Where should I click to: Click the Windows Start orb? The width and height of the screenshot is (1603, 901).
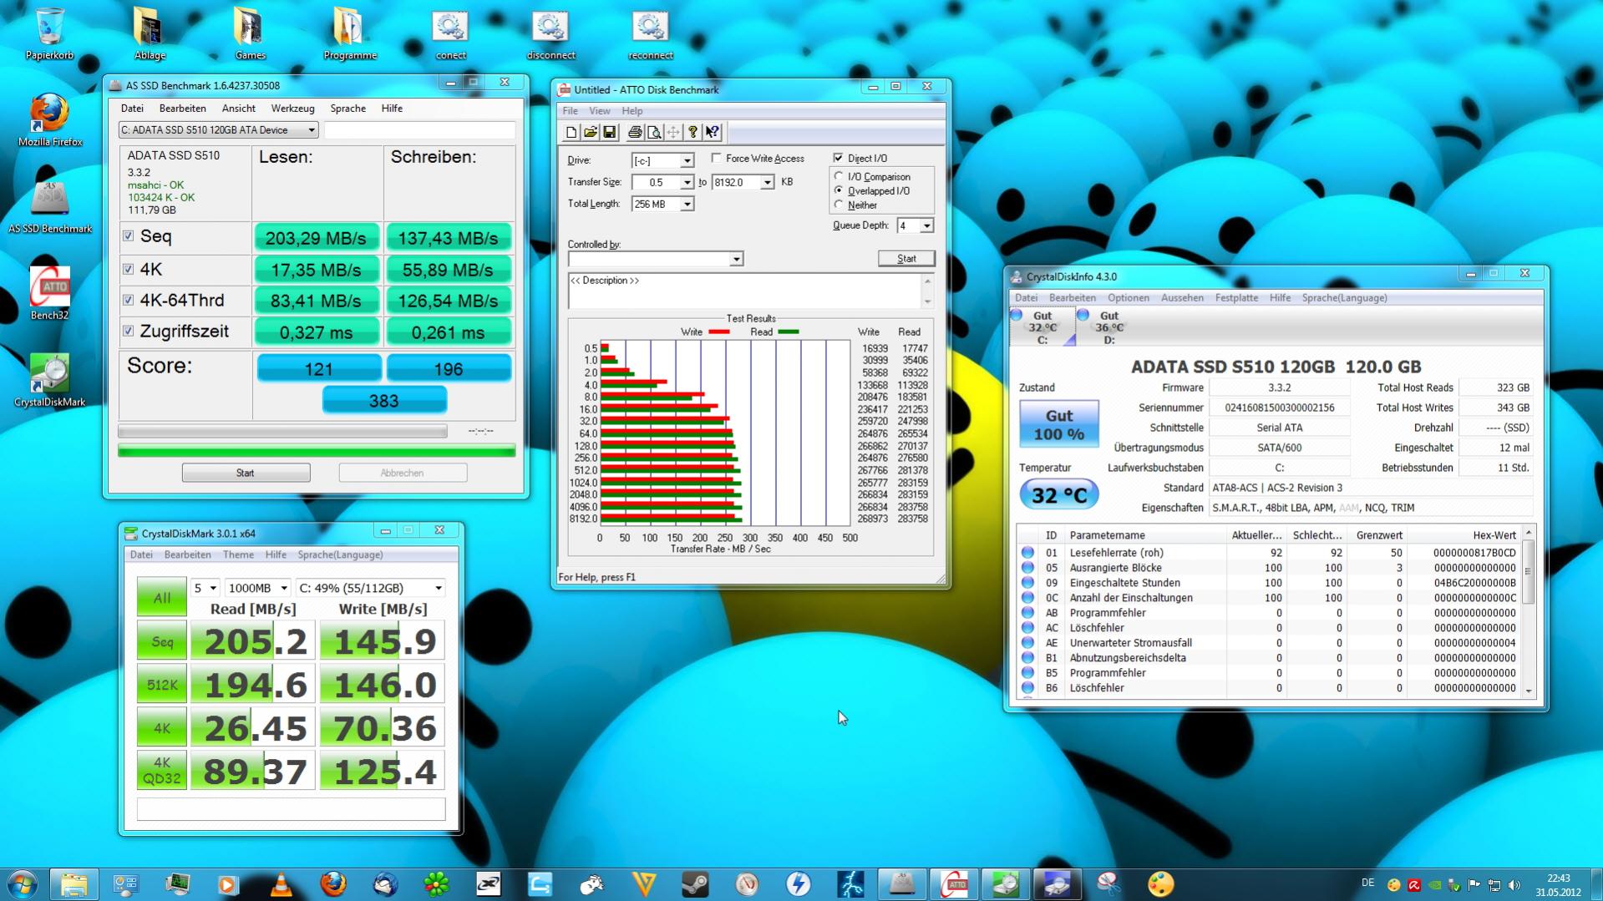tap(23, 883)
